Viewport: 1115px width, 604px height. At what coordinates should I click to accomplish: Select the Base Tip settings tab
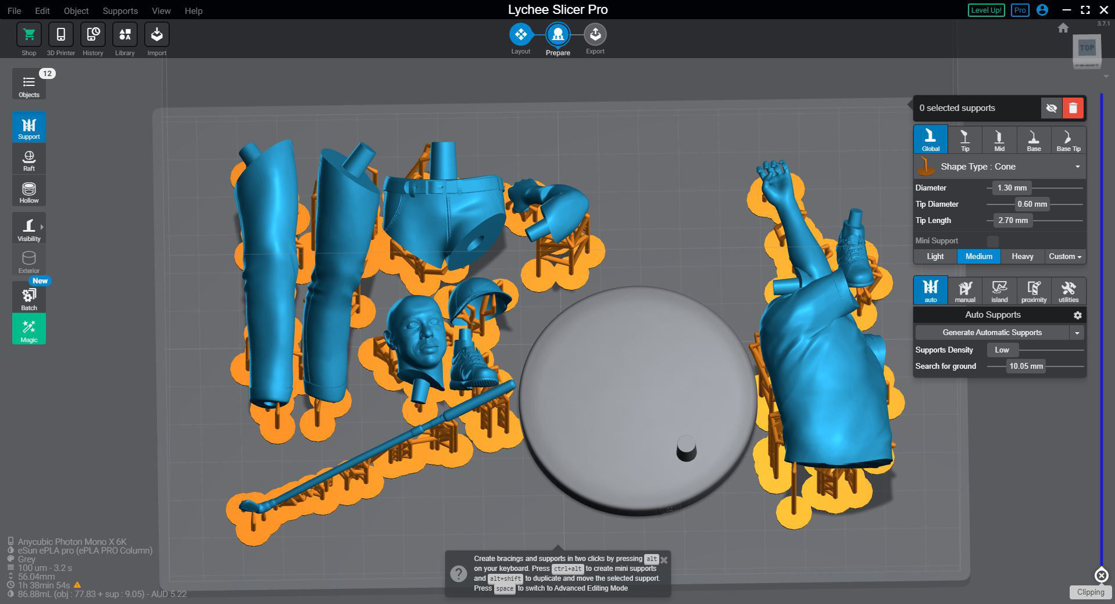(1068, 140)
